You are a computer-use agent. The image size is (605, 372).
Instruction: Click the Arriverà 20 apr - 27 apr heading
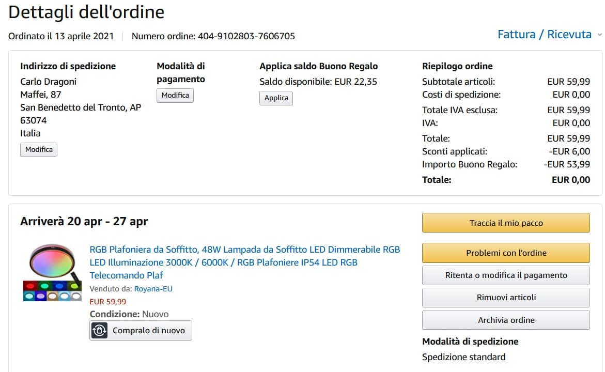pyautogui.click(x=84, y=222)
